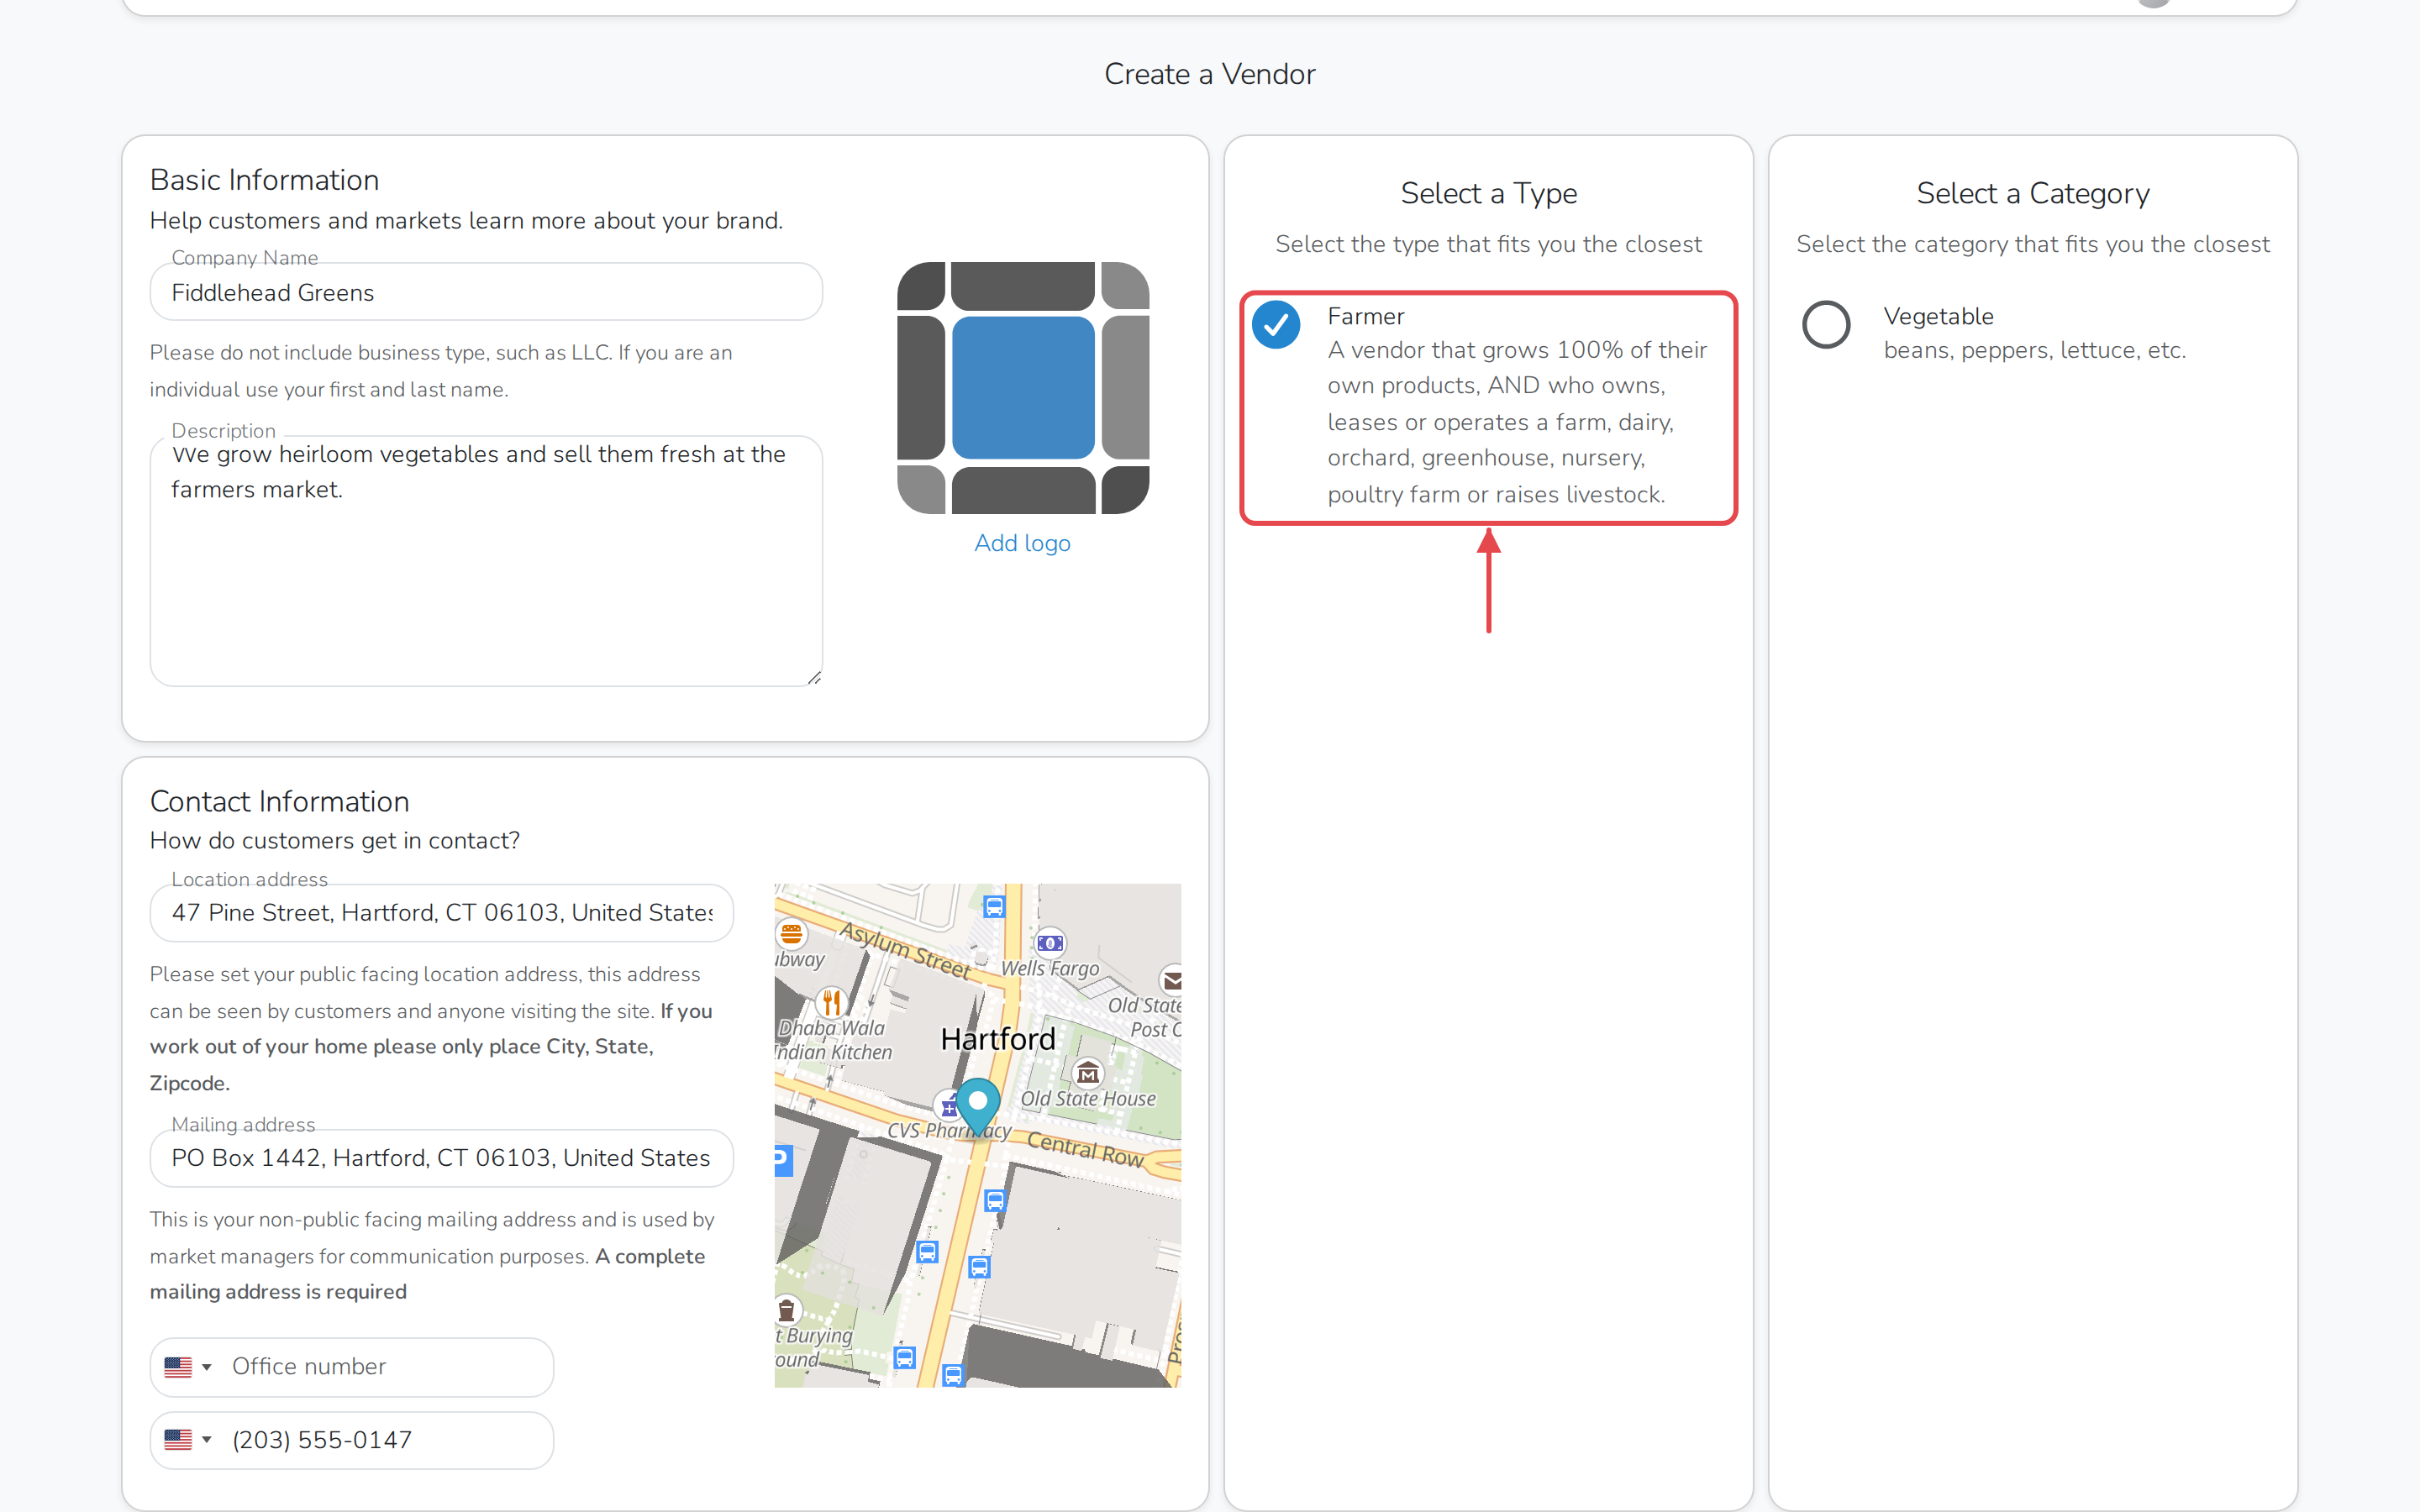Click the resize handle of Description box
The height and width of the screenshot is (1512, 2420).
(814, 677)
